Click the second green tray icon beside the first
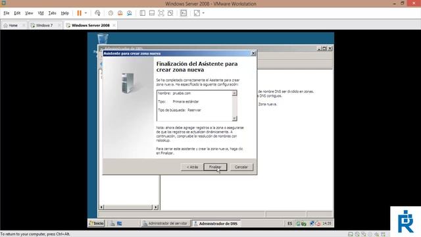 pos(304,224)
